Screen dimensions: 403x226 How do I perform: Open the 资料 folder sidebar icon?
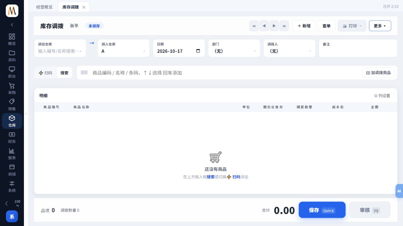(x=12, y=56)
